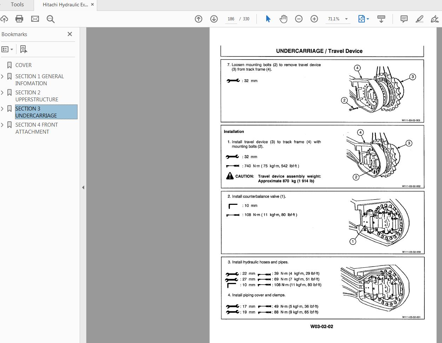
Task: Switch to the Tools tab
Action: [x=16, y=5]
